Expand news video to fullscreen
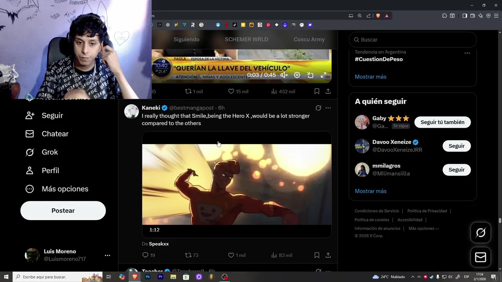This screenshot has width=502, height=282. point(324,75)
